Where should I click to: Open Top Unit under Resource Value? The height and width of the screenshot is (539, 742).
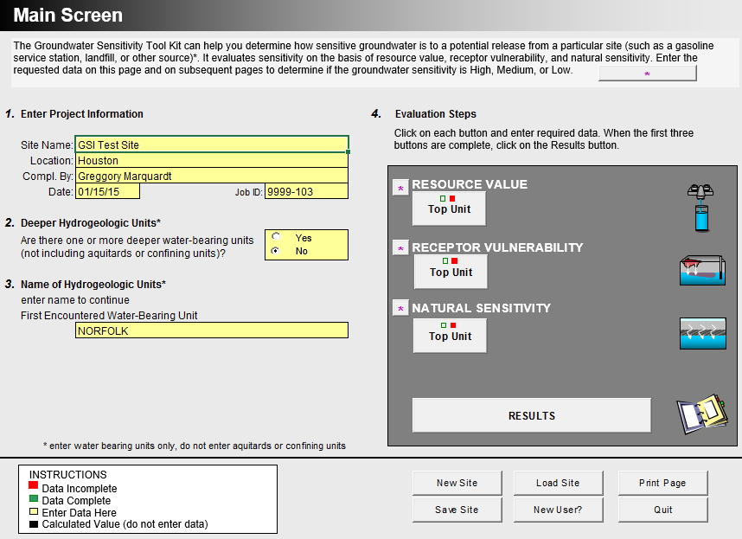point(449,209)
